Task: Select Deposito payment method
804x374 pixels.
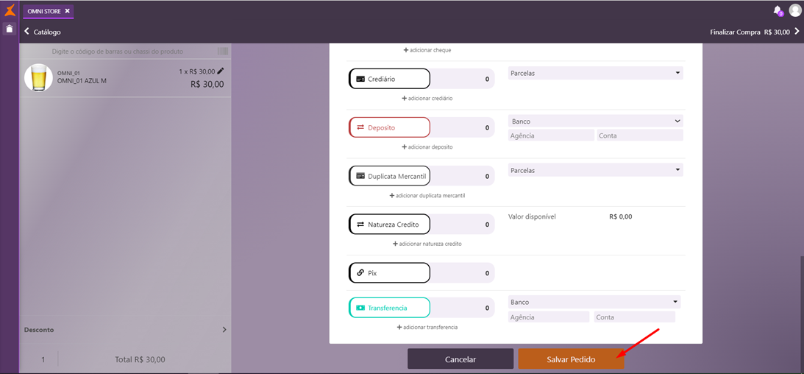Action: click(x=390, y=127)
